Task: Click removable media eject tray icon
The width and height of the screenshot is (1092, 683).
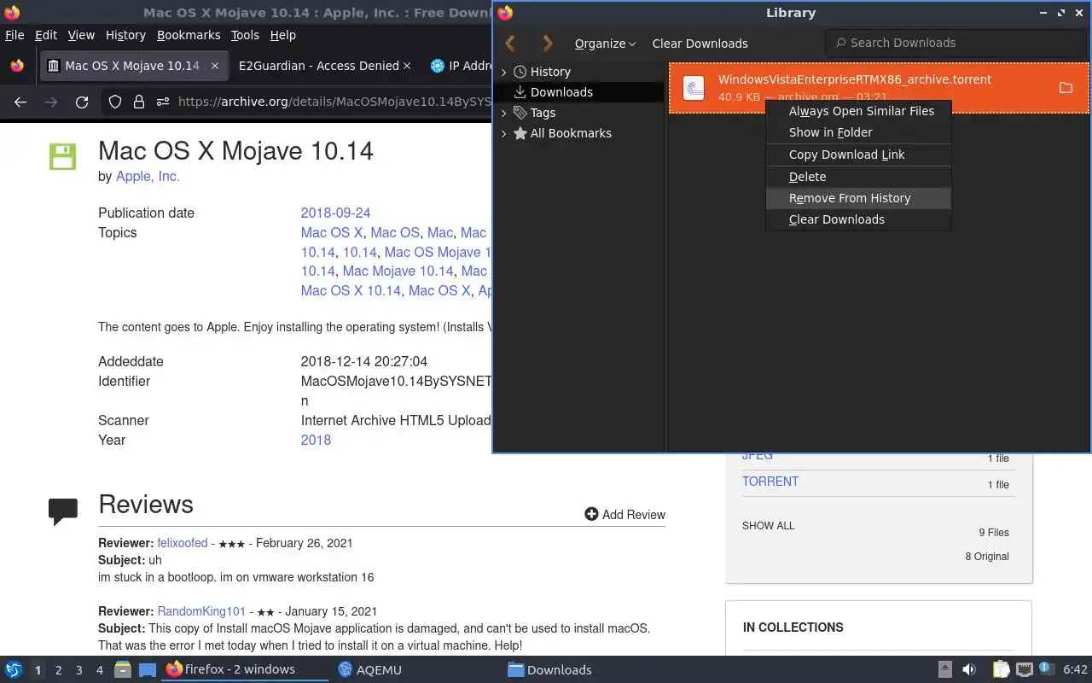Action: tap(945, 670)
